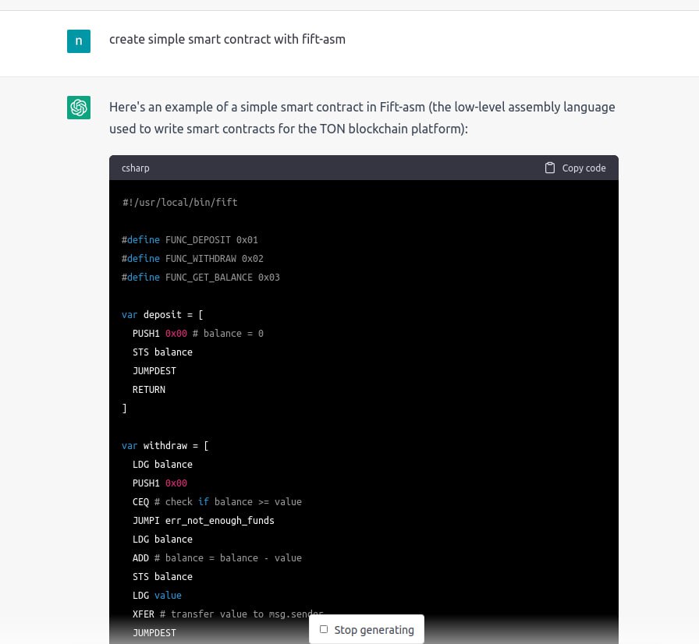Click the 'LDG value' code line

click(x=157, y=595)
